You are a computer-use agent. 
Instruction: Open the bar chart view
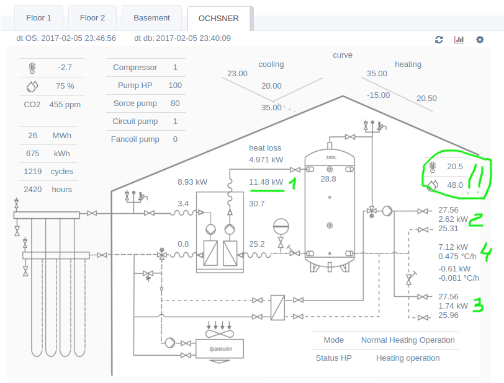point(459,40)
